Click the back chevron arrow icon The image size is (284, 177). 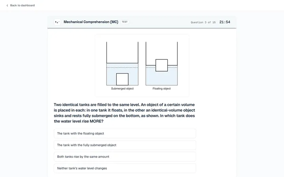(7, 6)
